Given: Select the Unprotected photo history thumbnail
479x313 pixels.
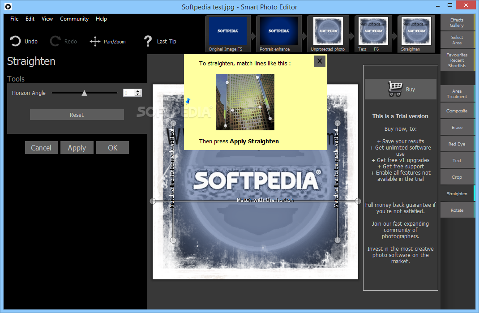Looking at the screenshot, I should (329, 34).
